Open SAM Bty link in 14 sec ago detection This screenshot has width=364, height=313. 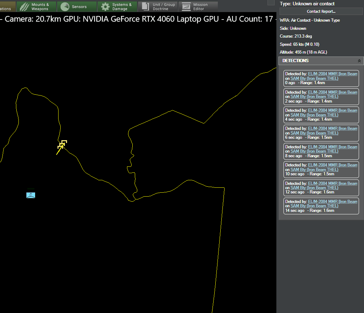[314, 206]
